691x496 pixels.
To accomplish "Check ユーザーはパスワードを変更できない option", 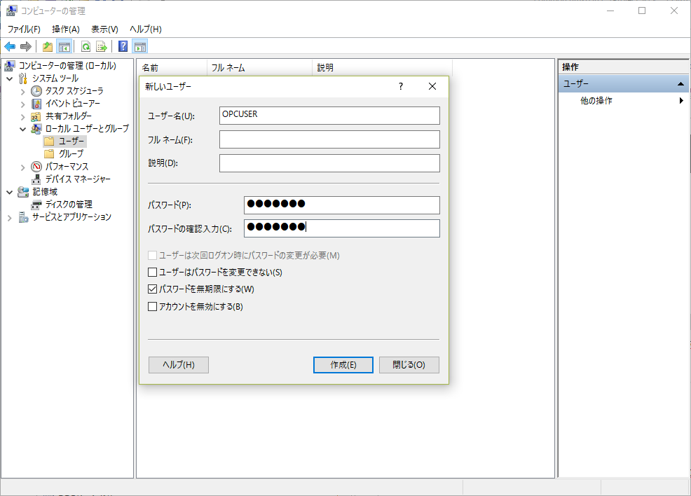I will click(151, 272).
